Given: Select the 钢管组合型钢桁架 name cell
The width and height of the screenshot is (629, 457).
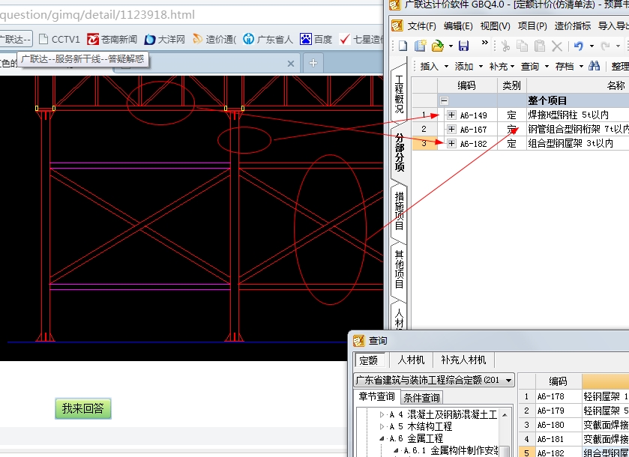Looking at the screenshot, I should pyautogui.click(x=578, y=129).
